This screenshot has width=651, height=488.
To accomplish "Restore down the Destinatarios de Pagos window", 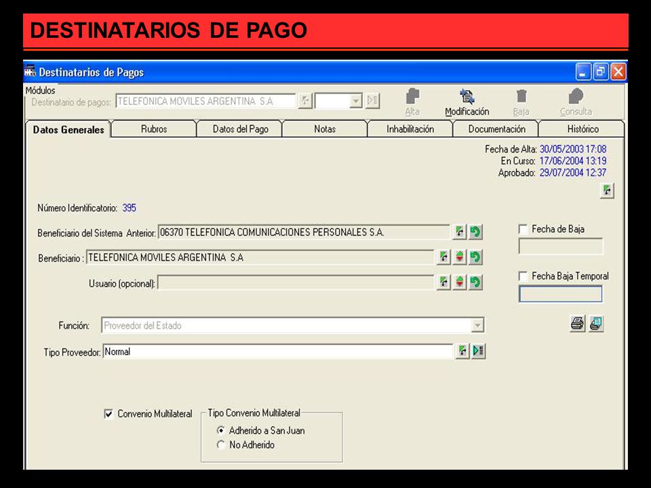I will tap(600, 72).
